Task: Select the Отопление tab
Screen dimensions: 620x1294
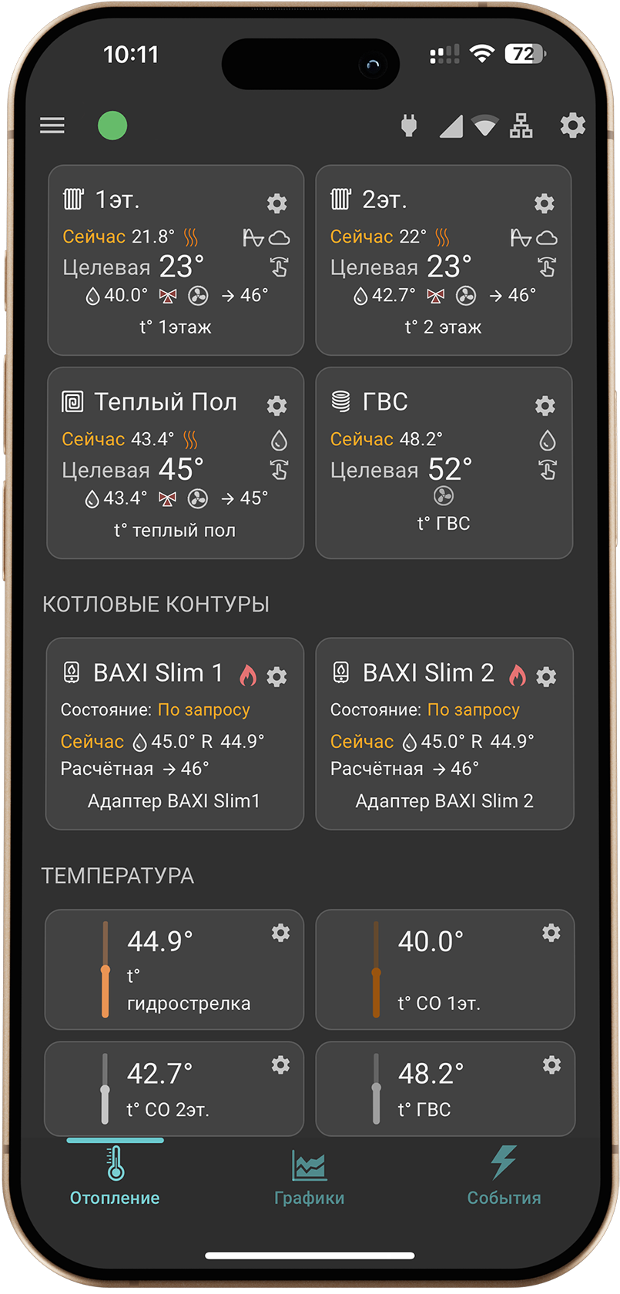Action: [116, 1177]
